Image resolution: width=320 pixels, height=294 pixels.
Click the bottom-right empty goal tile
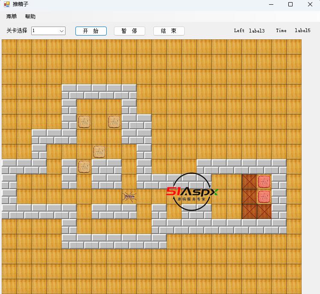(x=264, y=211)
